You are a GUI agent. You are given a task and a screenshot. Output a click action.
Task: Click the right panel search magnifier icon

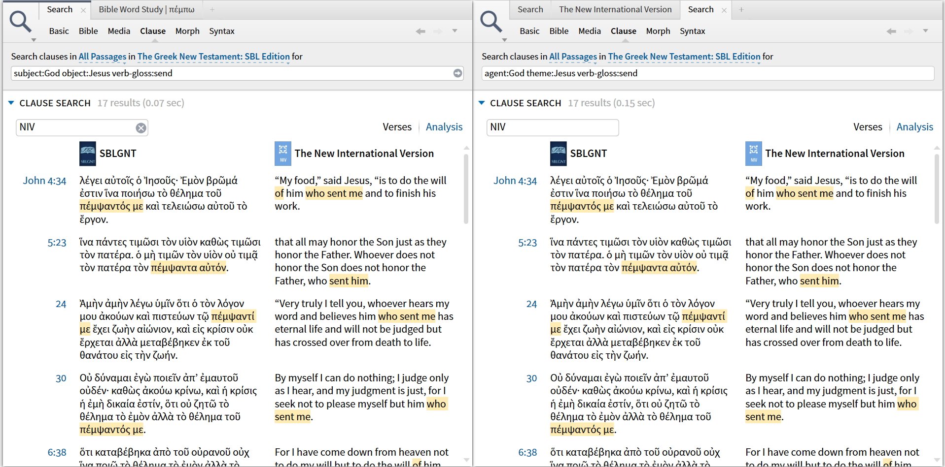point(491,22)
